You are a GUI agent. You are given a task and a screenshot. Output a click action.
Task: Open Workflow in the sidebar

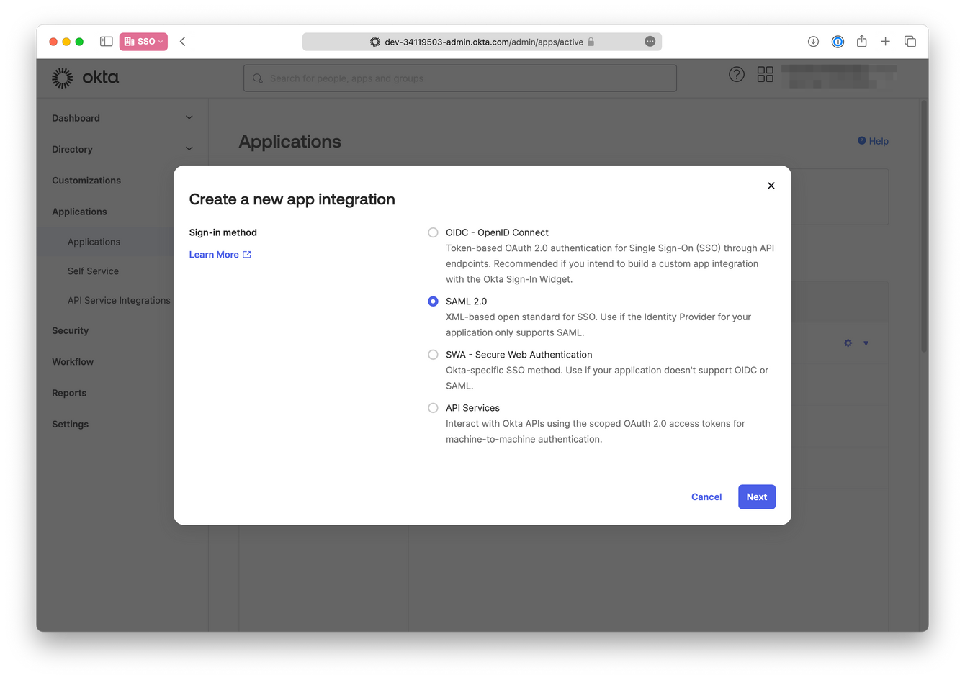[x=73, y=362]
